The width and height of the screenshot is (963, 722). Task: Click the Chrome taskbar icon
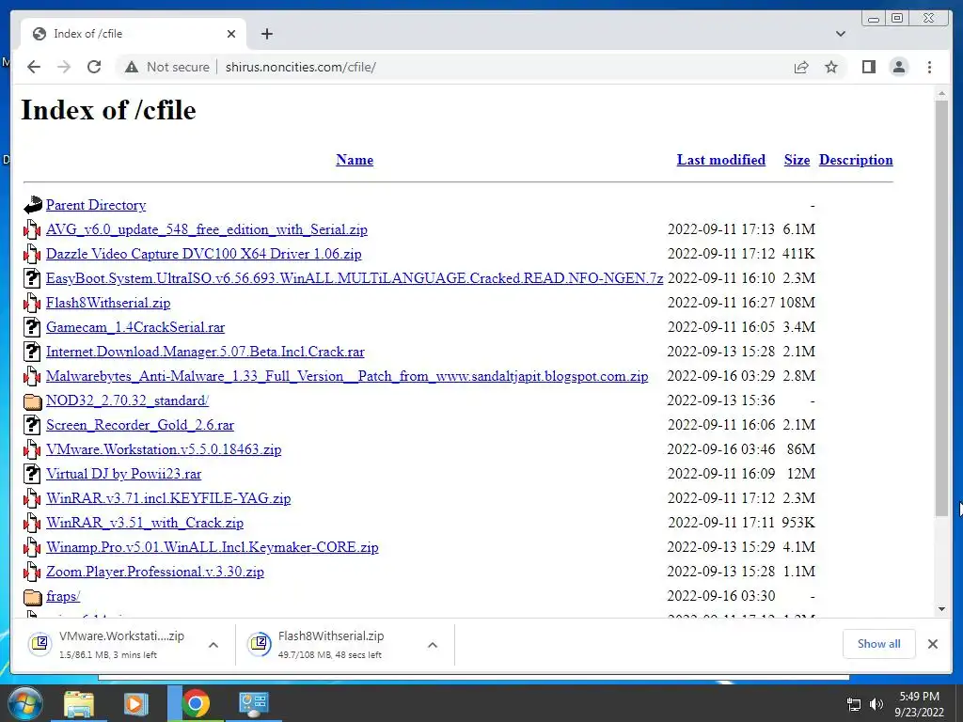196,703
